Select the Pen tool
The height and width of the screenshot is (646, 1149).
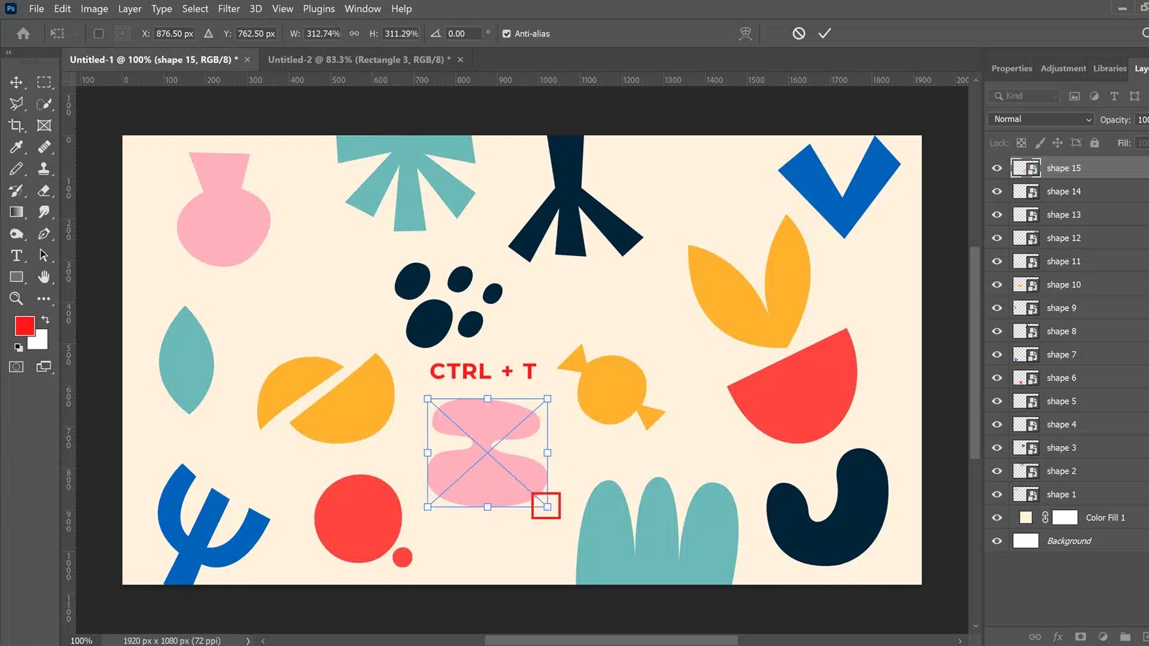(44, 234)
